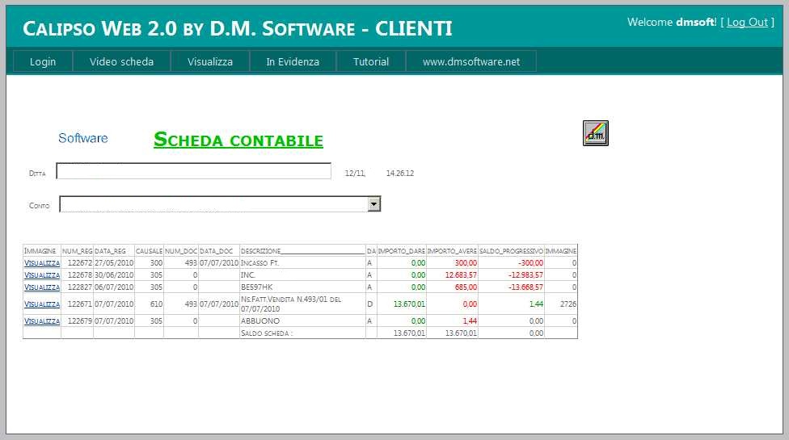Click the 2726 immagine value

pos(568,304)
